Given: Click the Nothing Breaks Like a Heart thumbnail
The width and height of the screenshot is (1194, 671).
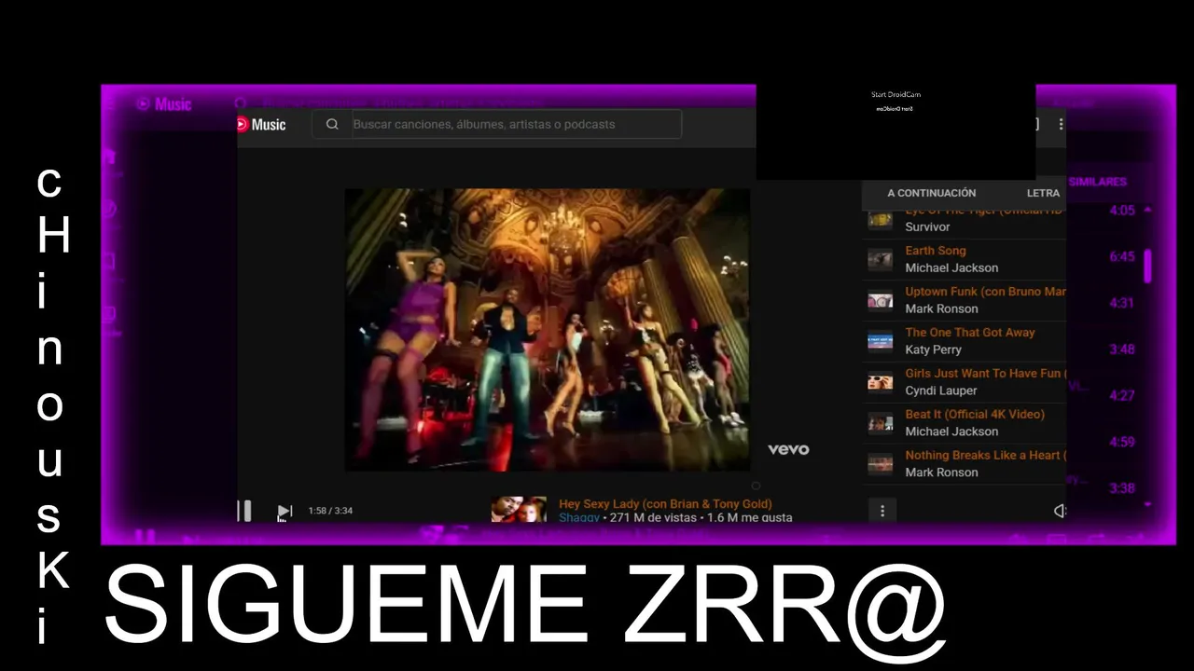Looking at the screenshot, I should click(x=881, y=464).
